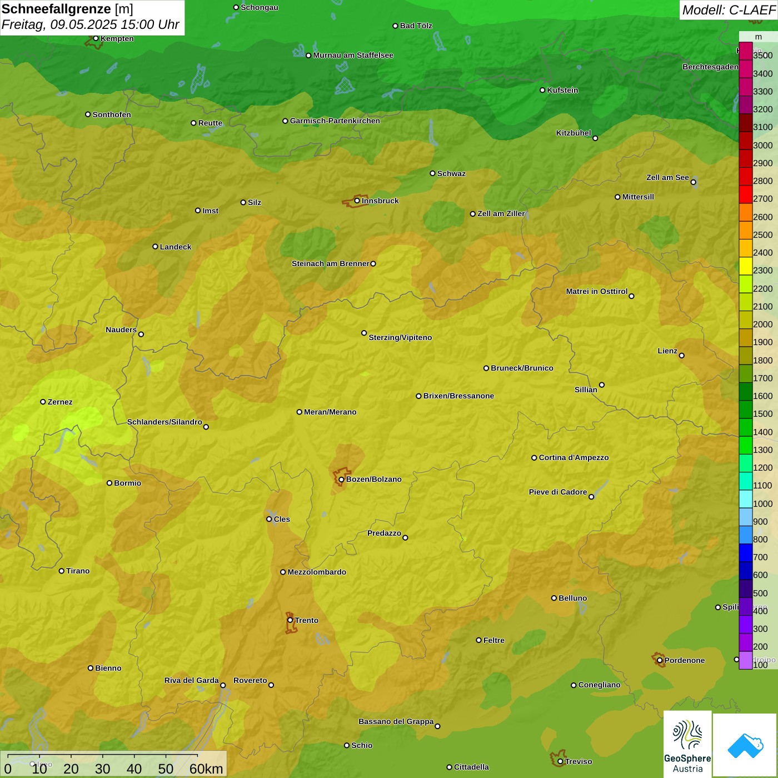778x778 pixels.
Task: Click the Bruneck/Brunico location marker
Action: click(486, 368)
